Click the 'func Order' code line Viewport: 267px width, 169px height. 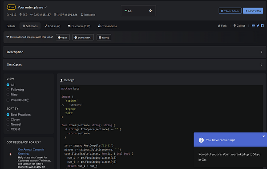tap(88, 125)
